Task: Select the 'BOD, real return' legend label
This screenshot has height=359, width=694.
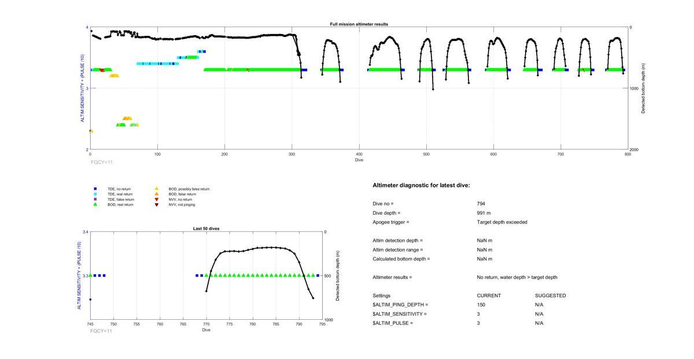Action: pos(120,204)
